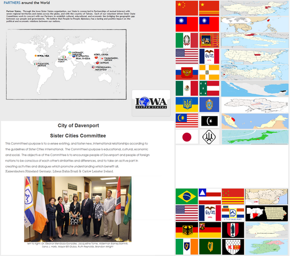Open the Russia flag with coat of arms
The width and height of the screenshot is (290, 256).
point(187,72)
